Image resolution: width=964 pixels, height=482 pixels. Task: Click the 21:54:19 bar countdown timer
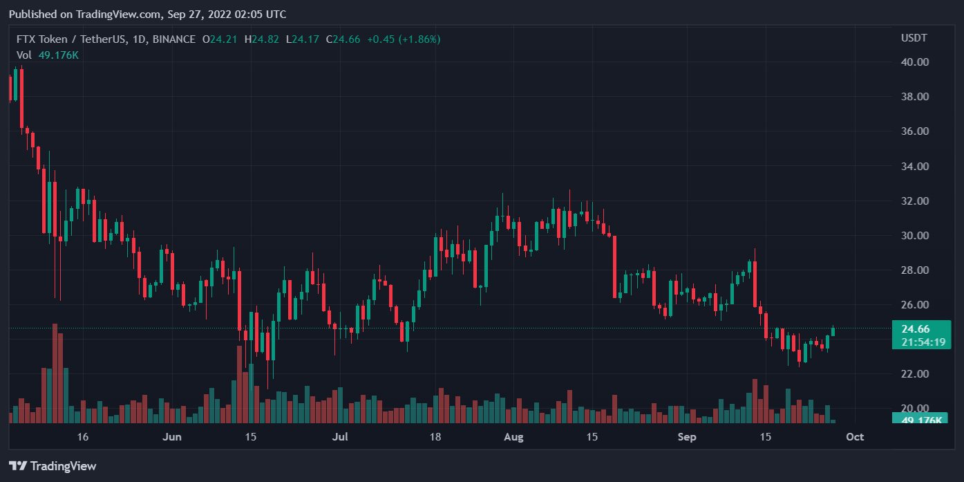[919, 342]
